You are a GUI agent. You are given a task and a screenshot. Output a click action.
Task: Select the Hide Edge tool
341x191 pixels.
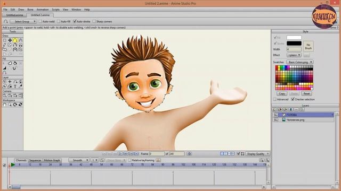(14, 68)
